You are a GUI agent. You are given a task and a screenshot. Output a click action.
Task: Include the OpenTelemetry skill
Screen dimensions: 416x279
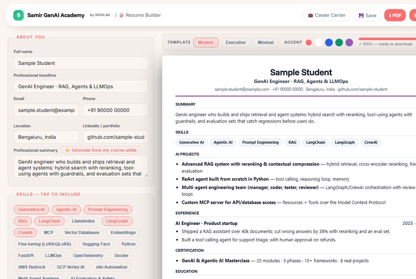[x=88, y=256]
